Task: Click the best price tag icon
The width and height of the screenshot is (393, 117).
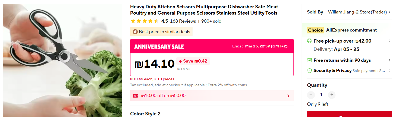Action: click(x=135, y=32)
